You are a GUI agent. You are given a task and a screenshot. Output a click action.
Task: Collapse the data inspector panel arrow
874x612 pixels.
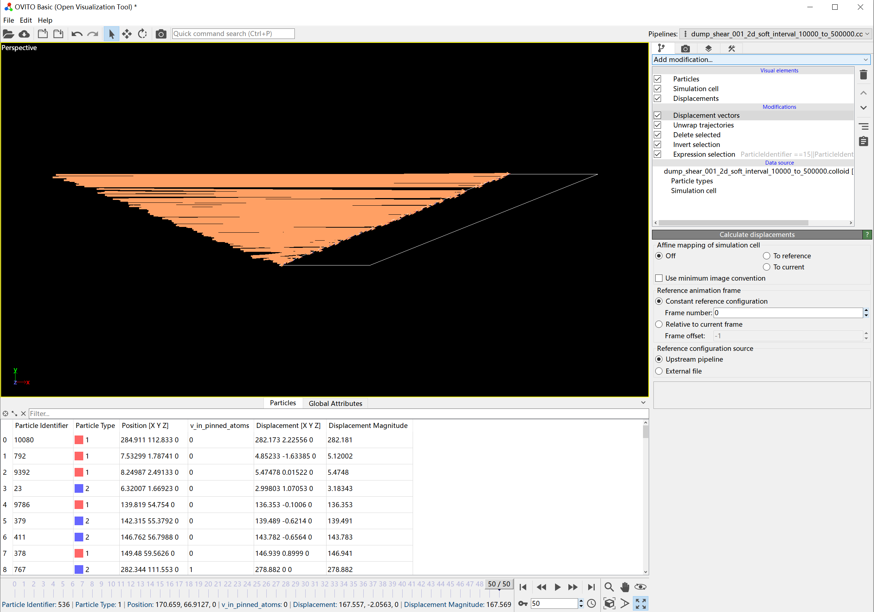coord(643,402)
